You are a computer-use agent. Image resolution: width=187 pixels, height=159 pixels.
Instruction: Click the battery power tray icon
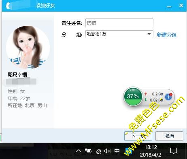pyautogui.click(x=88, y=151)
